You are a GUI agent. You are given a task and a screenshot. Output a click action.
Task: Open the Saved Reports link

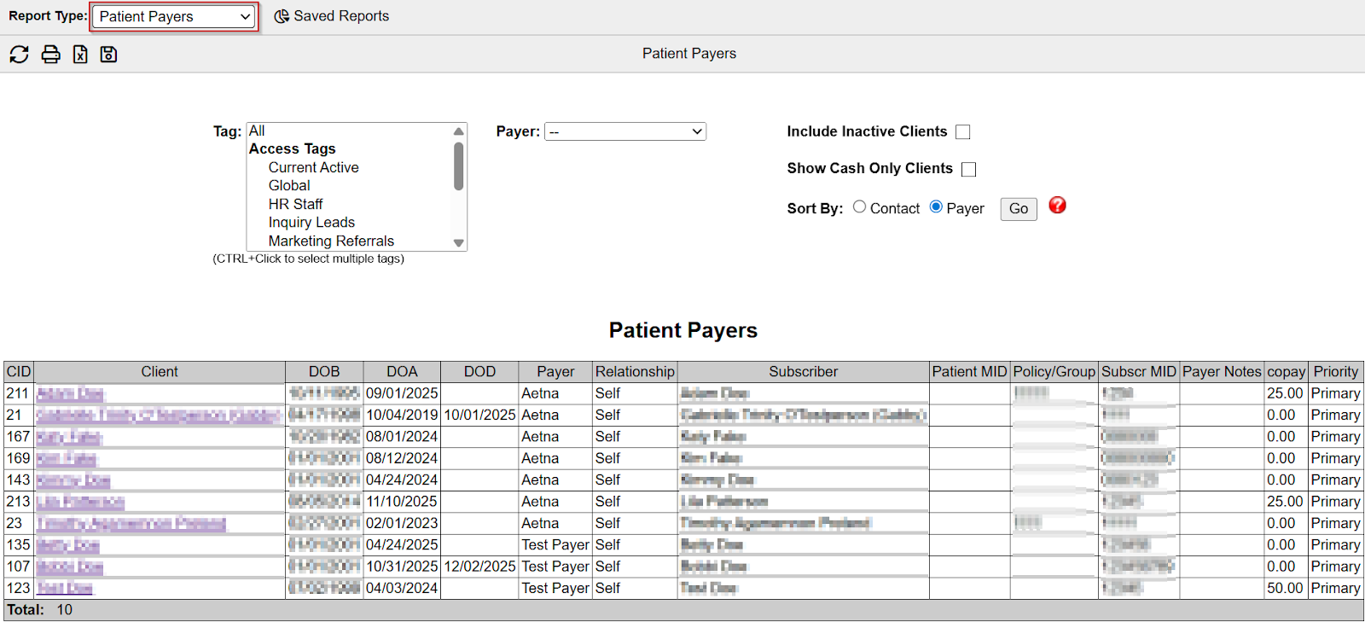pos(331,16)
